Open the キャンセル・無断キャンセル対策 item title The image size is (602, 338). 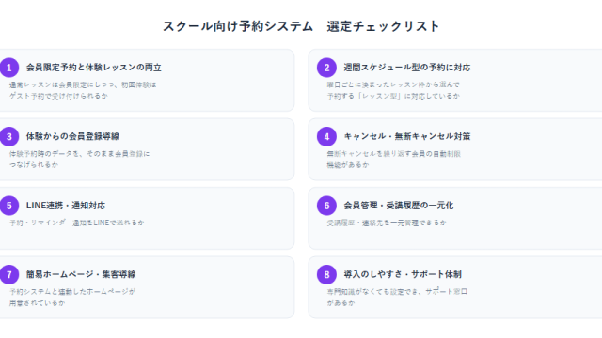[x=407, y=136]
